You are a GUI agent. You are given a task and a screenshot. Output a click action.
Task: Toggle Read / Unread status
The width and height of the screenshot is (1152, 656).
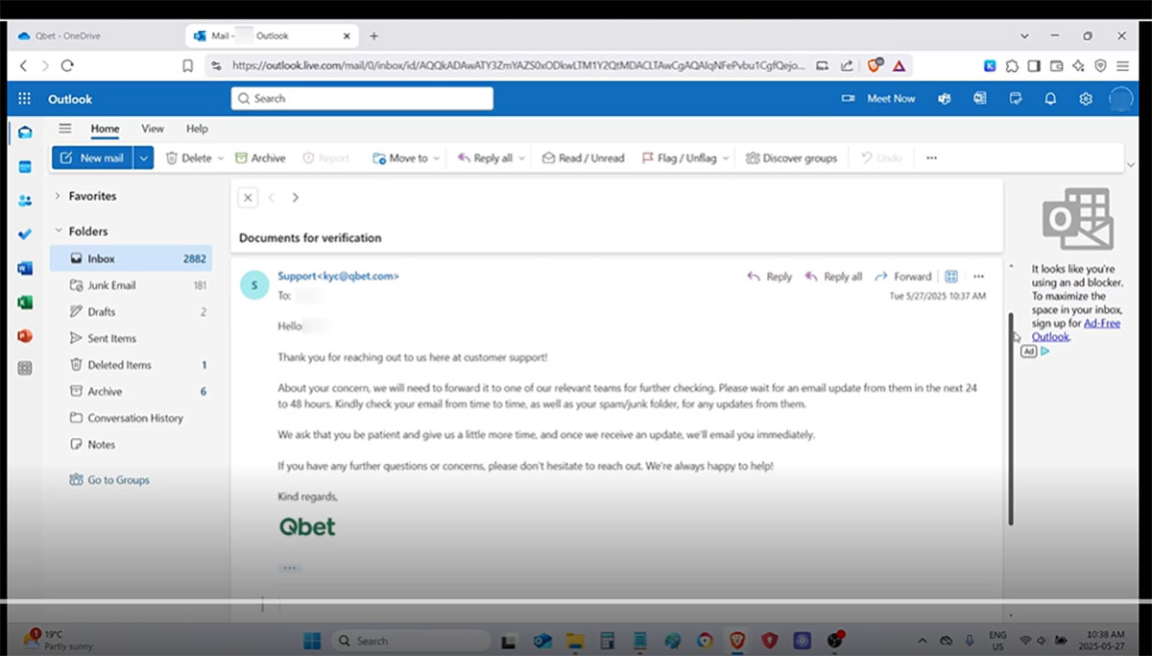pyautogui.click(x=583, y=158)
